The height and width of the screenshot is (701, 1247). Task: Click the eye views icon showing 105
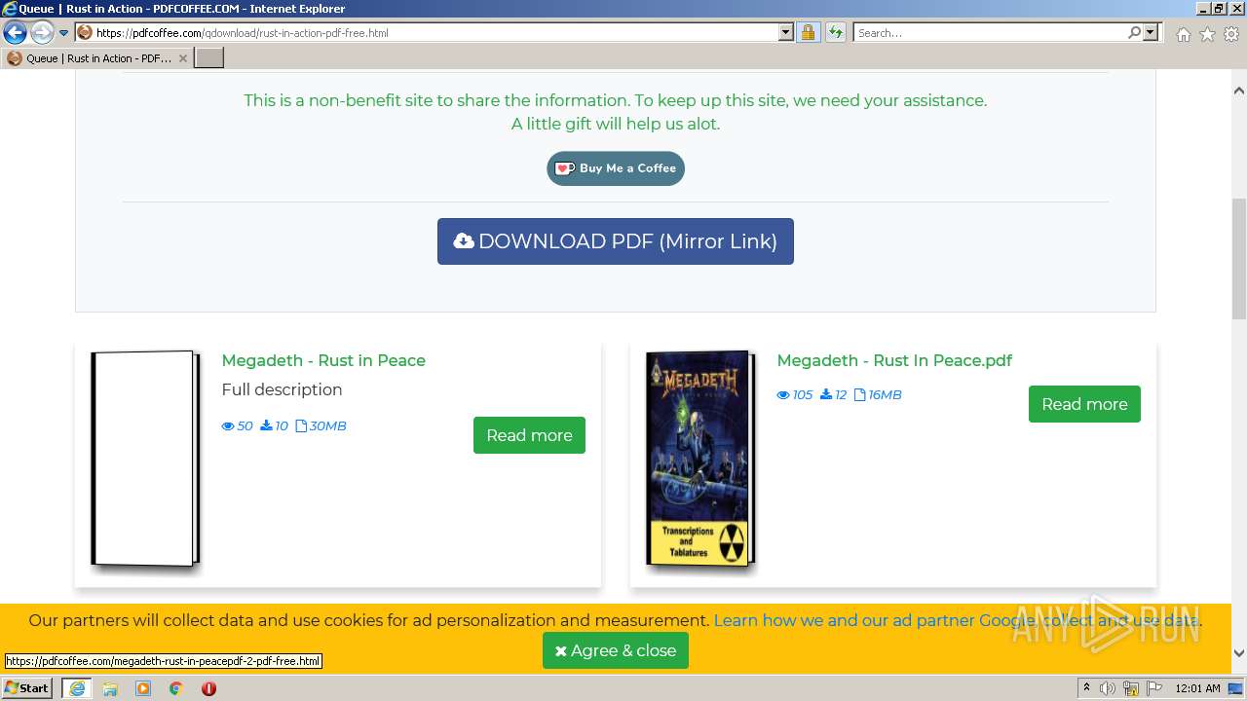[783, 395]
